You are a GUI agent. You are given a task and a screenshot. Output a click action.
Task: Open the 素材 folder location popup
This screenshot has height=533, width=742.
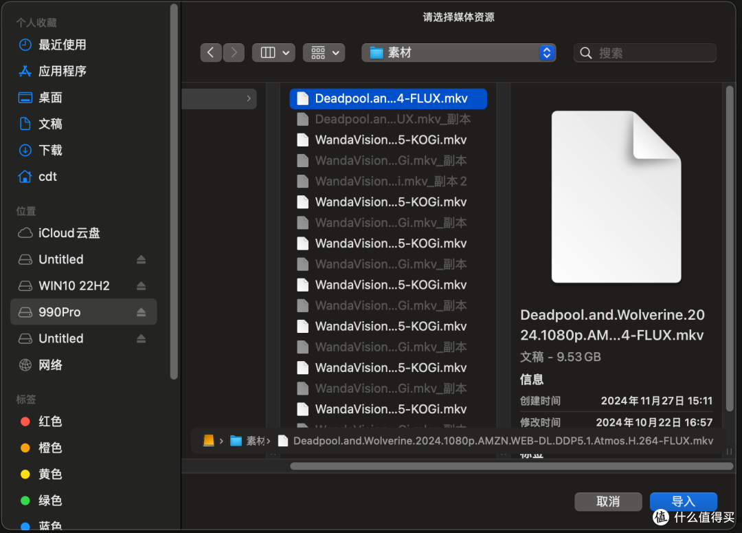[458, 52]
